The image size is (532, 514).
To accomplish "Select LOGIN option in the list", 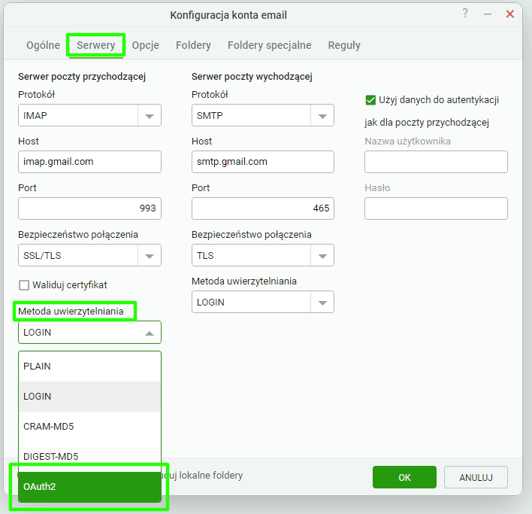I will click(x=89, y=397).
